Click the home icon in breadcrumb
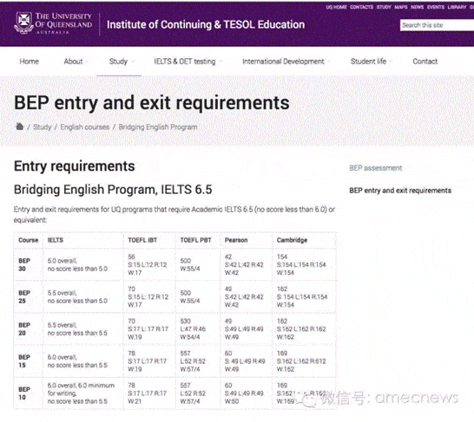 (x=20, y=127)
